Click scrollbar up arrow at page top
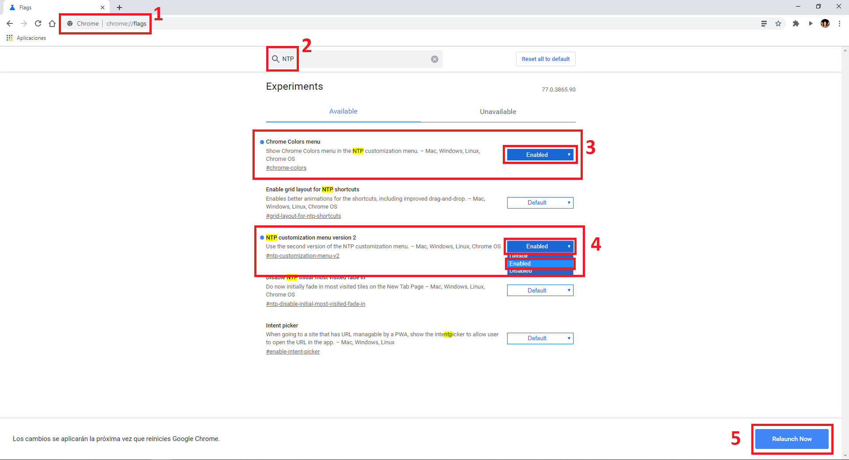The width and height of the screenshot is (849, 460). (x=845, y=50)
